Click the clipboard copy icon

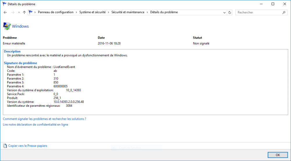[5, 146]
